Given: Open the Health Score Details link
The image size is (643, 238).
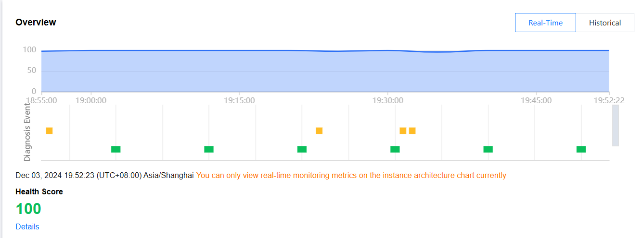Looking at the screenshot, I should click(27, 226).
